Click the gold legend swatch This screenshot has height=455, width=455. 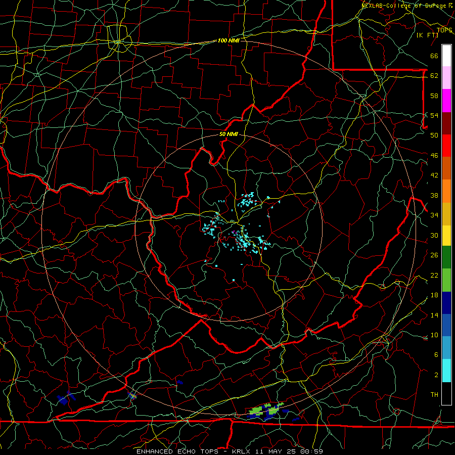point(446,213)
